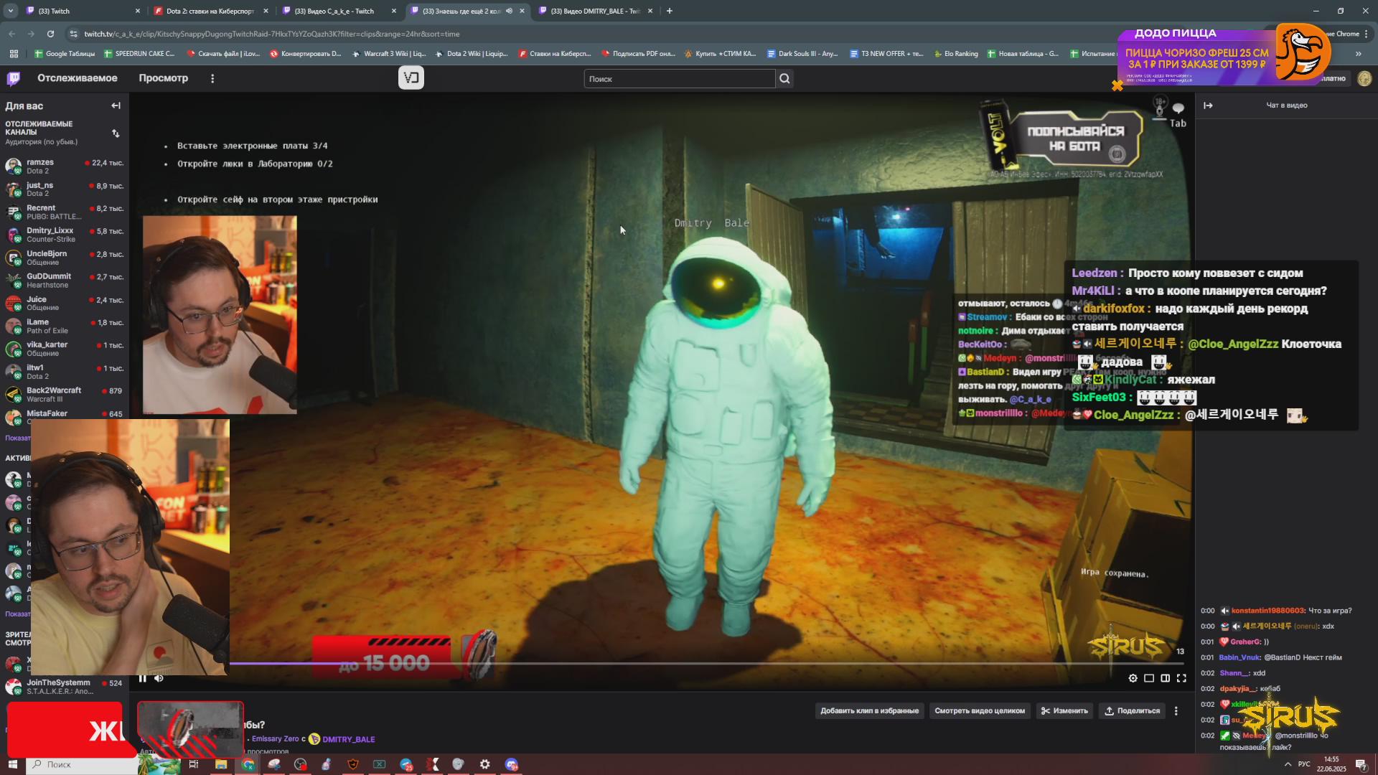Click Смотреть видео целиком button

pyautogui.click(x=980, y=711)
